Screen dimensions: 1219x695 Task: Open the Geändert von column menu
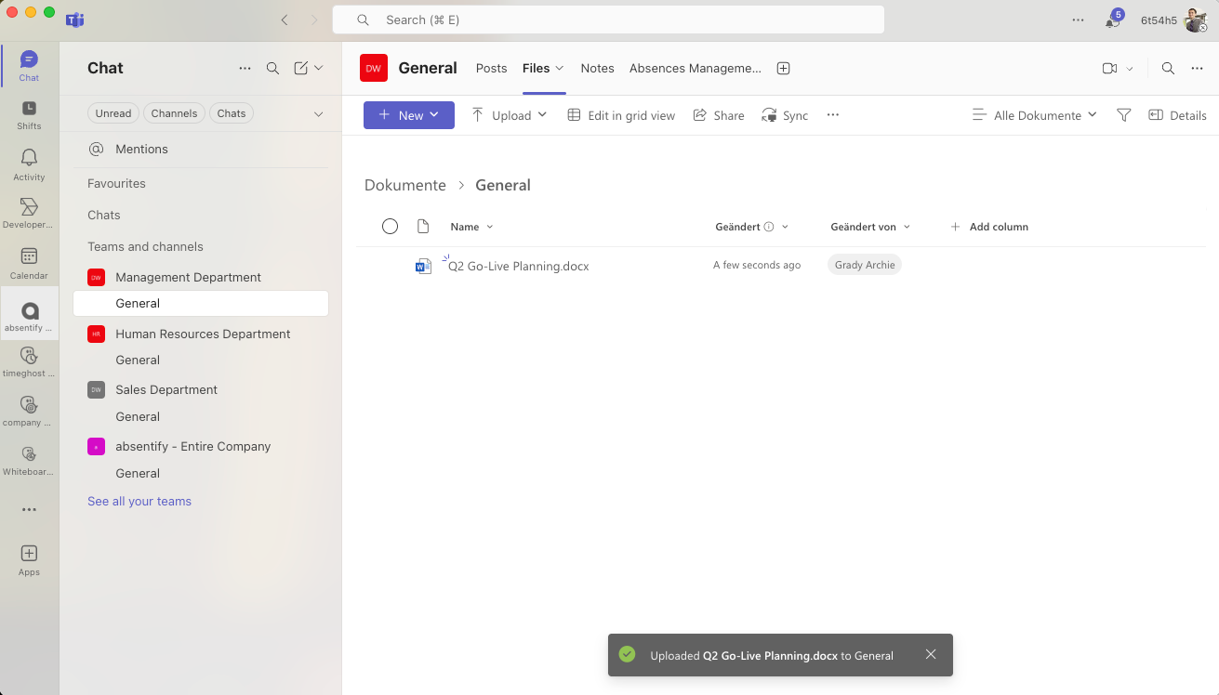tap(870, 227)
